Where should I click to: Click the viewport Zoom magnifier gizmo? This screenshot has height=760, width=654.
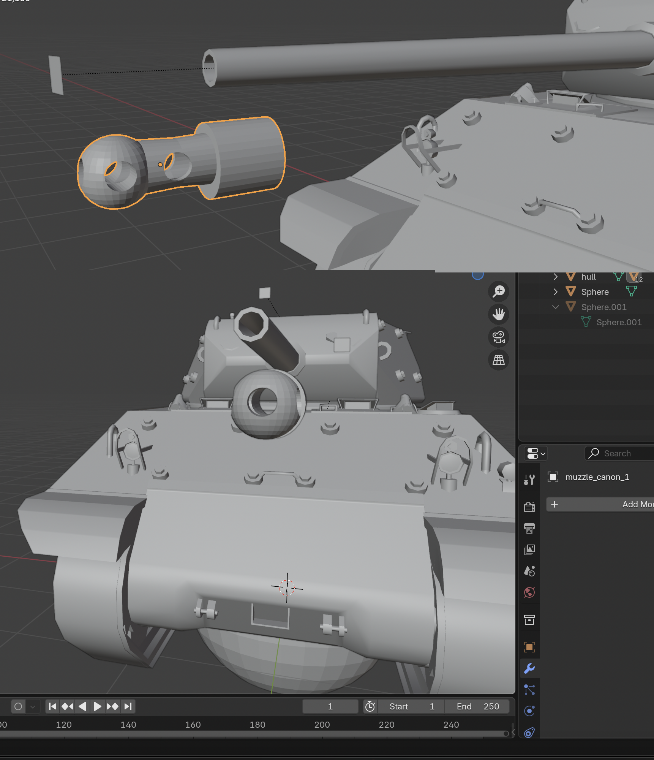click(x=498, y=291)
